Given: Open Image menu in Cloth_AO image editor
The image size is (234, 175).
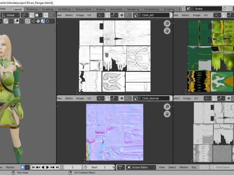Looking at the screenshot, I should [80, 15].
